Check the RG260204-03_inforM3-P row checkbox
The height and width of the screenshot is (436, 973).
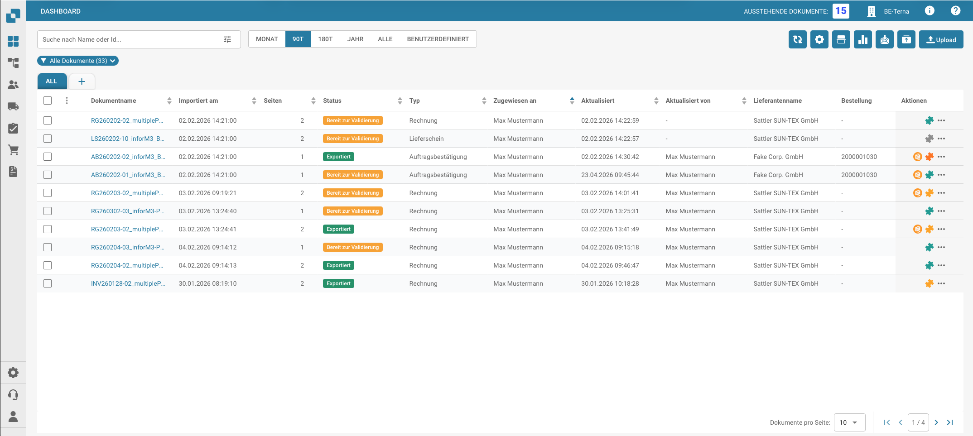48,247
